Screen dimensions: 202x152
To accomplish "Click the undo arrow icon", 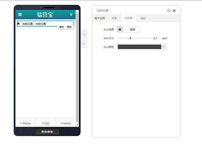I will pos(84,34).
